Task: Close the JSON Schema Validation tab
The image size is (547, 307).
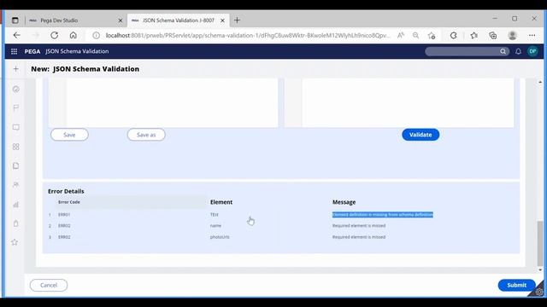Action: pos(222,20)
